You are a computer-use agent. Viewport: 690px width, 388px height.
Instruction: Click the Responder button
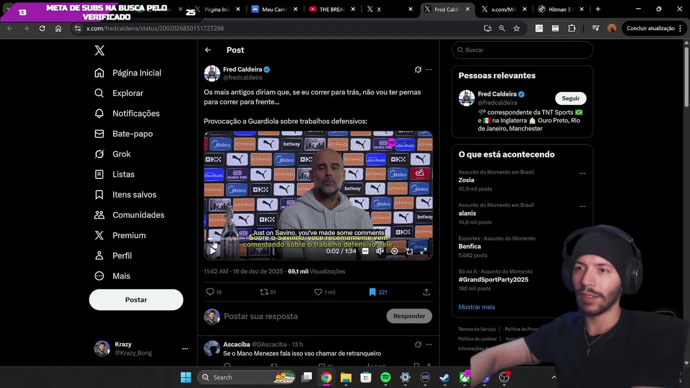coord(409,316)
